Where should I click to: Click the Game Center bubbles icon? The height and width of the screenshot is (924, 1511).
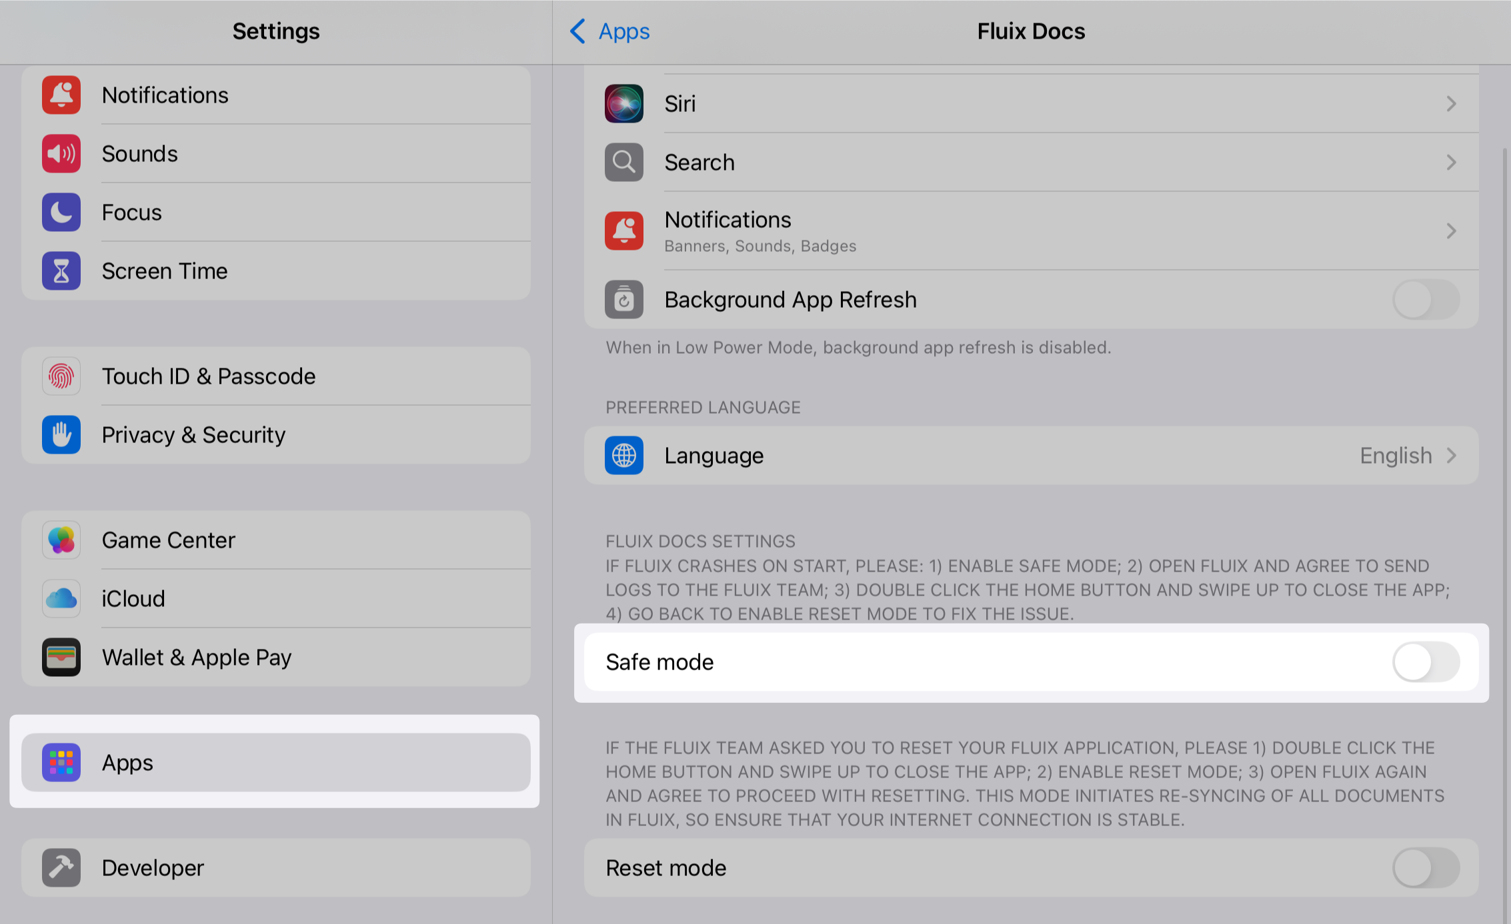[61, 540]
